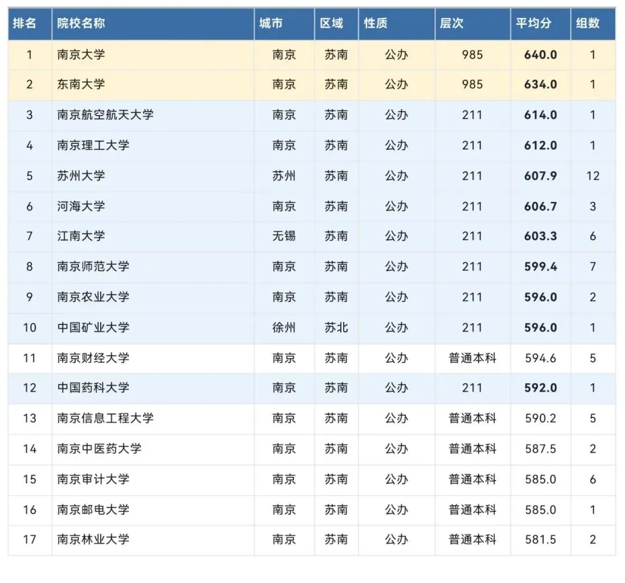
Task: Click average score 607.9
Action: tap(541, 176)
